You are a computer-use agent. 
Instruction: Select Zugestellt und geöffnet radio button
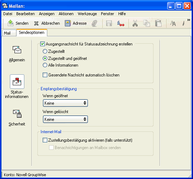(x=45, y=58)
